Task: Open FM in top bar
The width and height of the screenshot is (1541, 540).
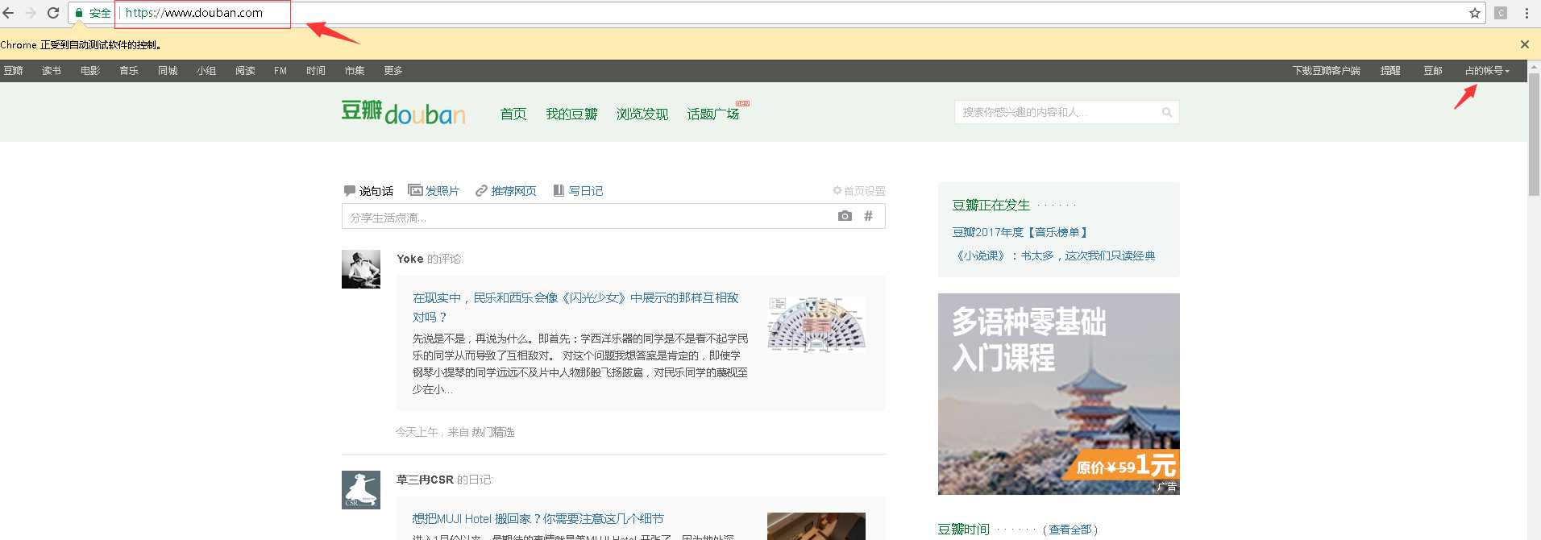Action: pyautogui.click(x=280, y=71)
